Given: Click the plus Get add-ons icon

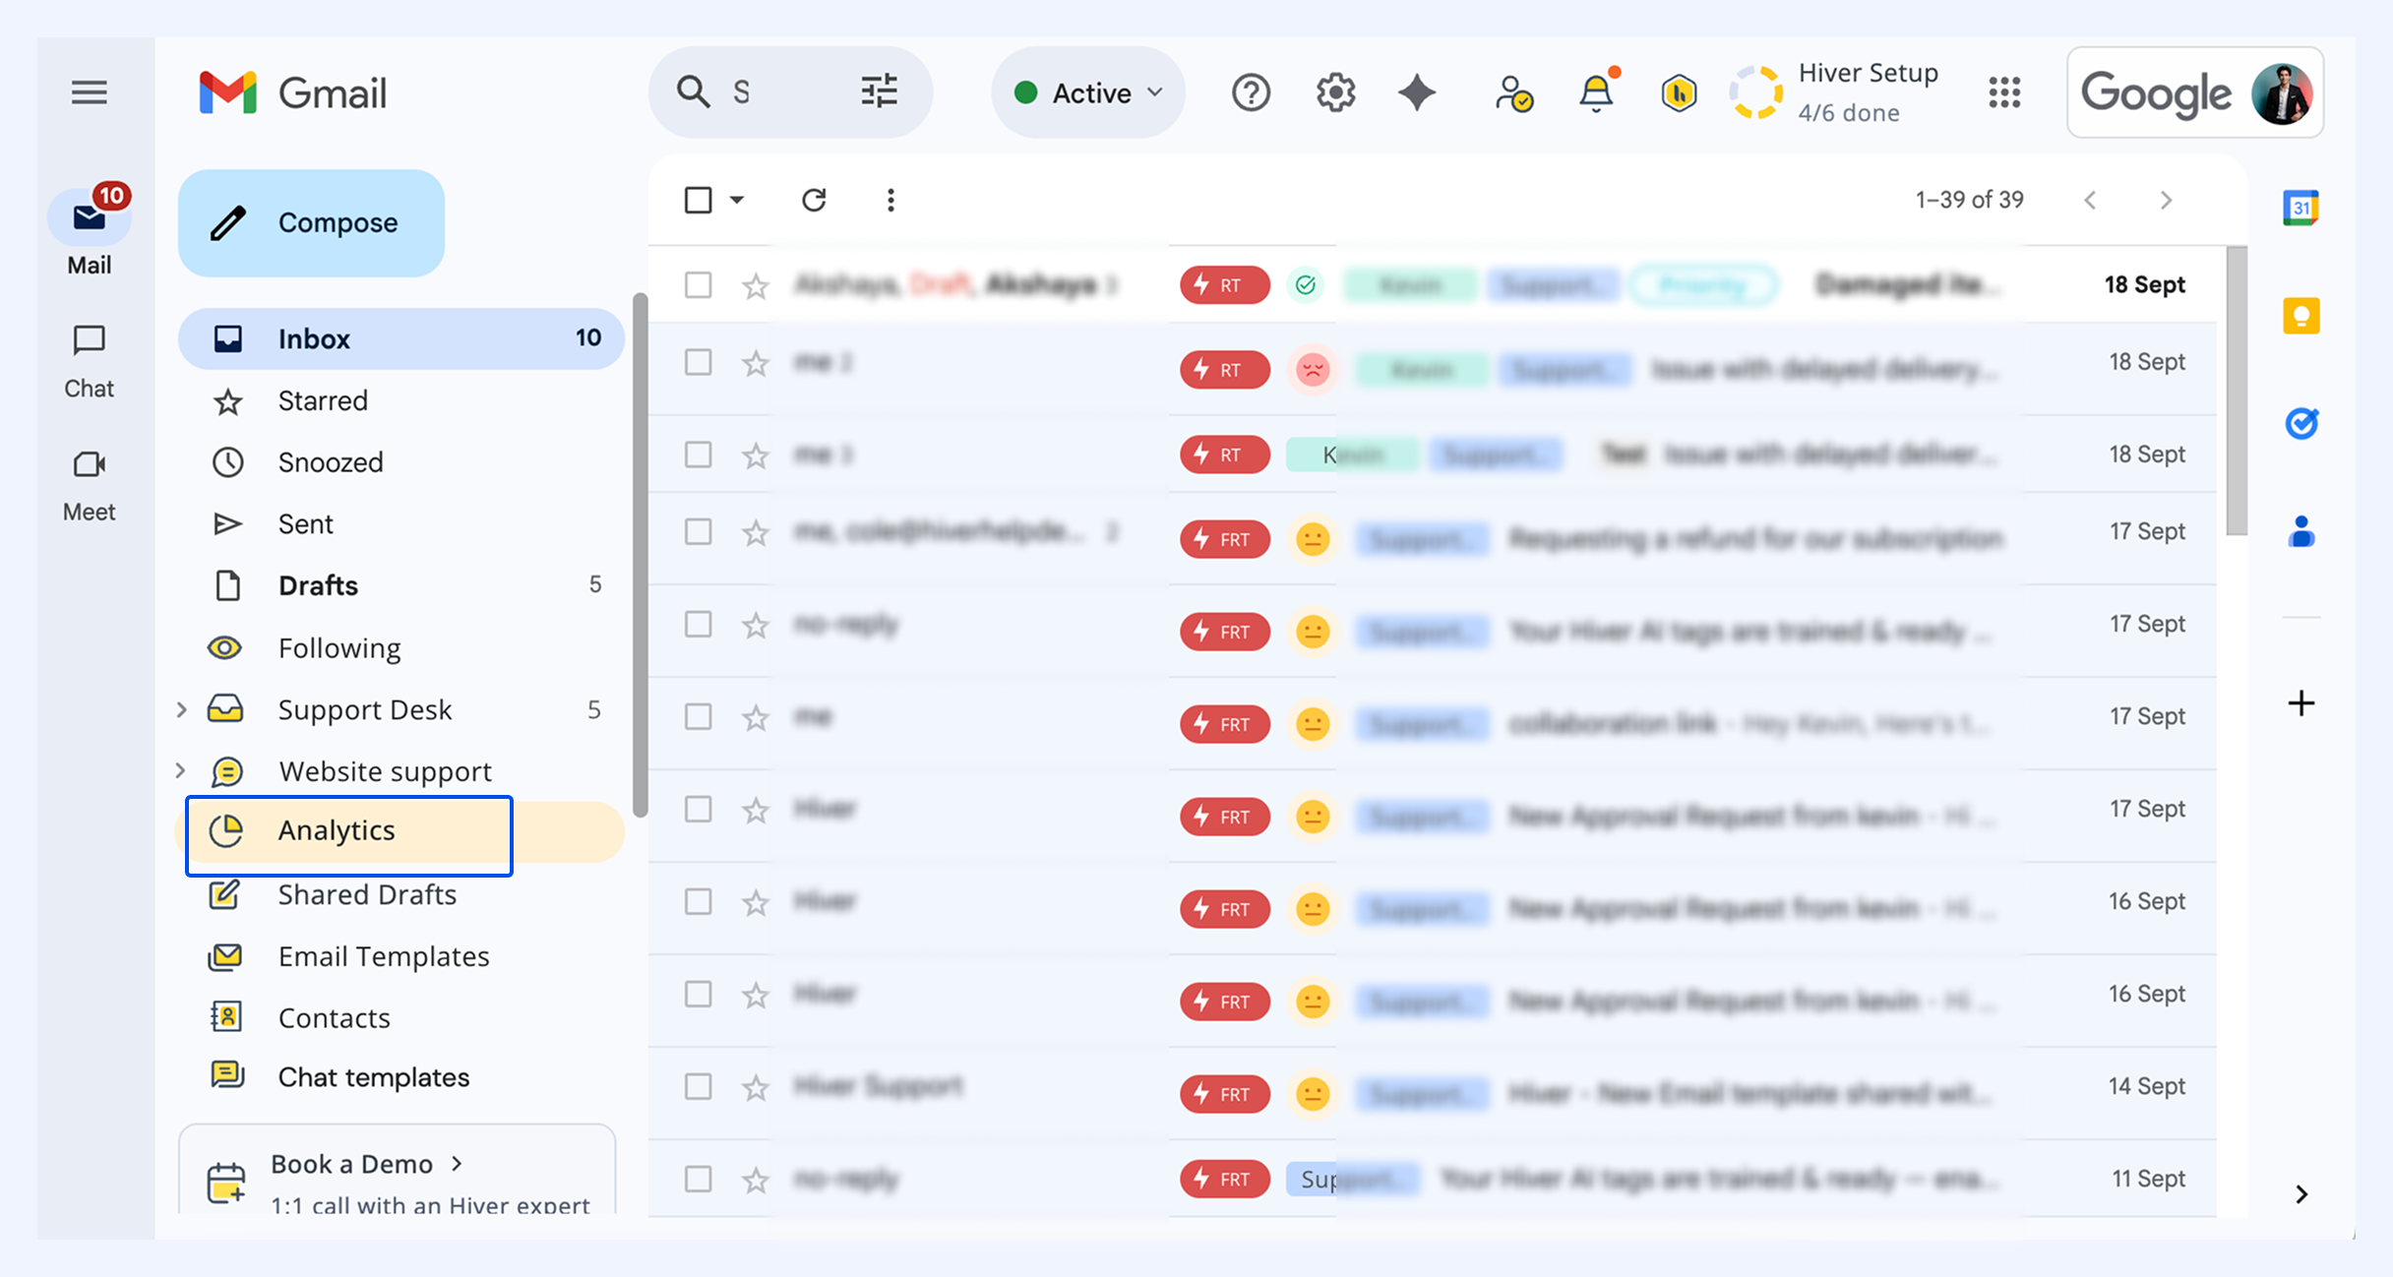Looking at the screenshot, I should [x=2301, y=703].
